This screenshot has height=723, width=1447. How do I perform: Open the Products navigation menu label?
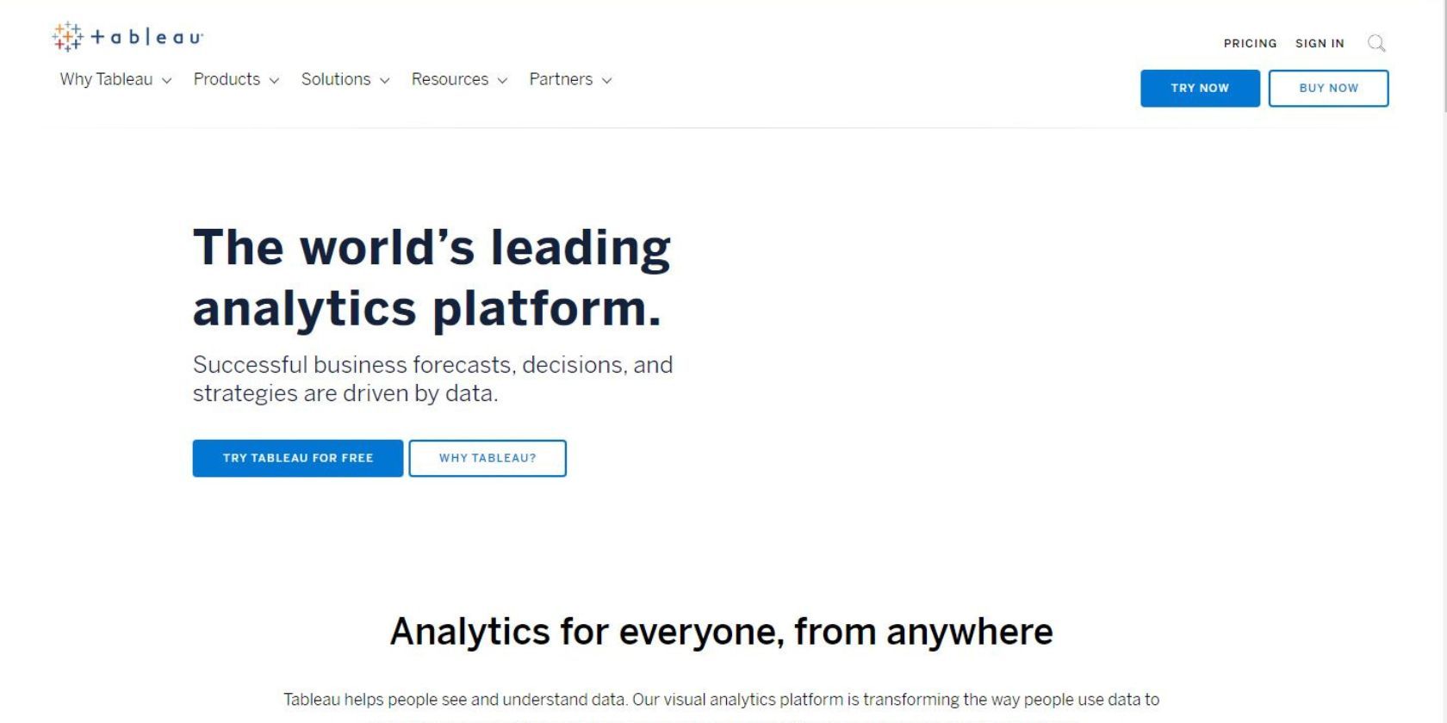pyautogui.click(x=227, y=79)
